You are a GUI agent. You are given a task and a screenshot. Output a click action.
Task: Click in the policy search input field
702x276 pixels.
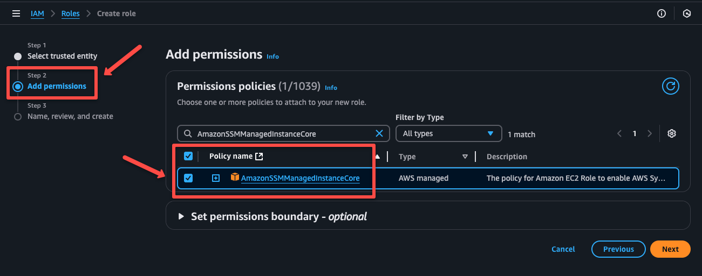[x=283, y=133]
